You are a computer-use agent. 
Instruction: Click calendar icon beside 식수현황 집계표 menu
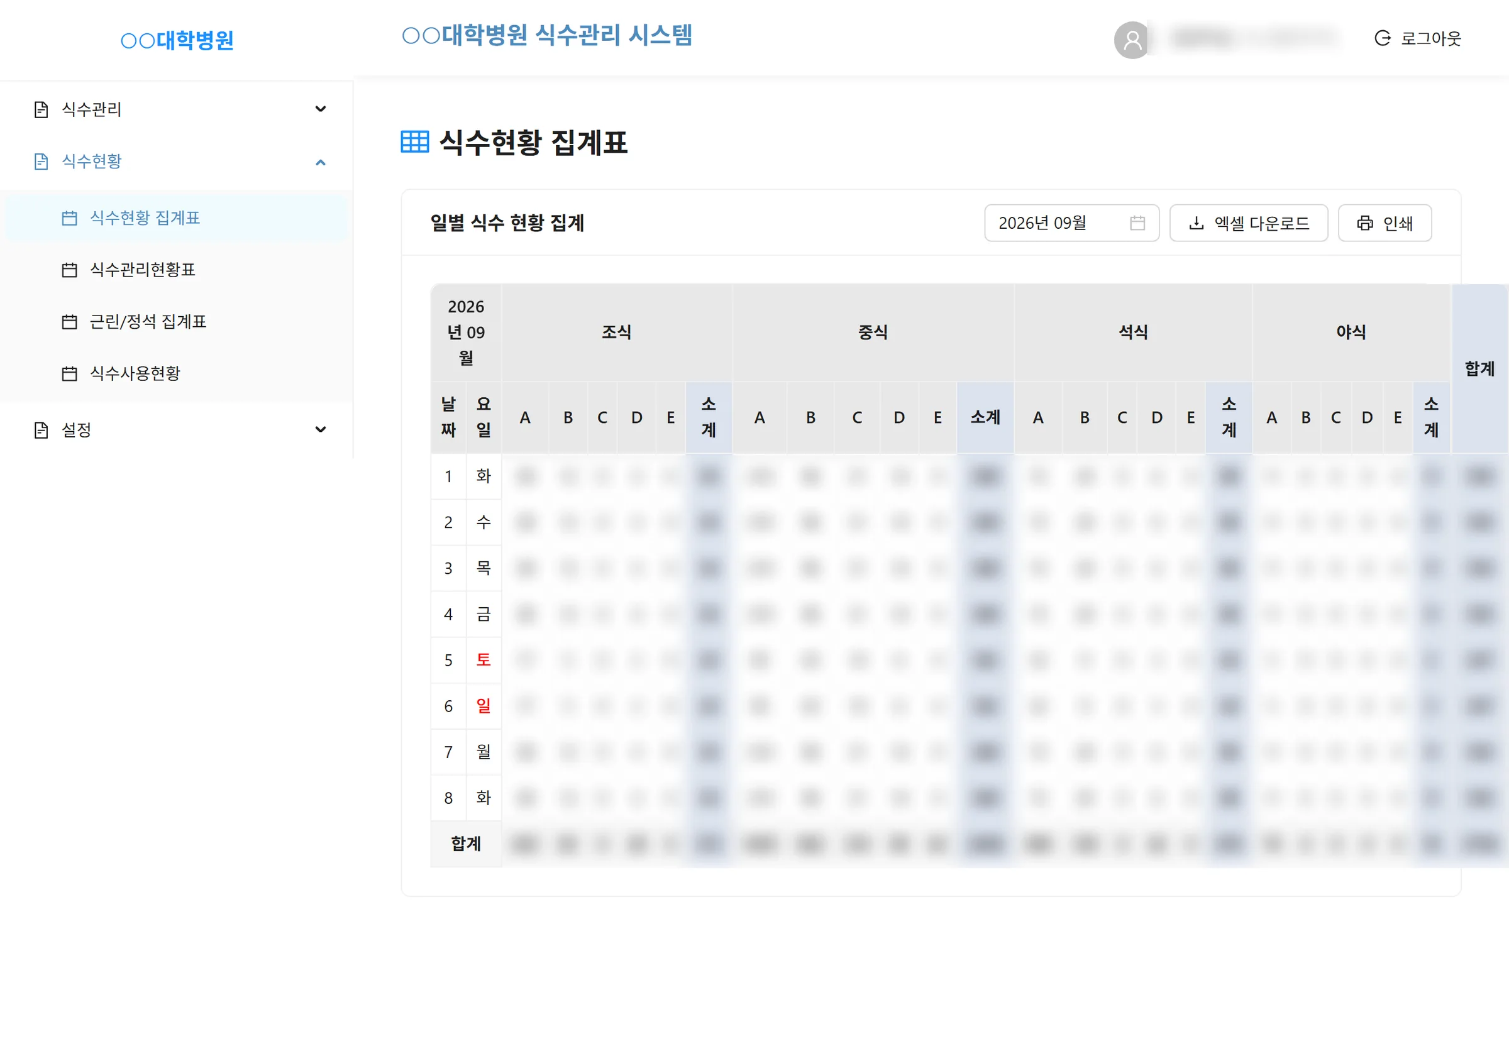69,217
